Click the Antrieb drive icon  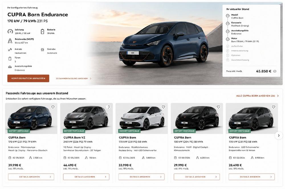coord(10,49)
